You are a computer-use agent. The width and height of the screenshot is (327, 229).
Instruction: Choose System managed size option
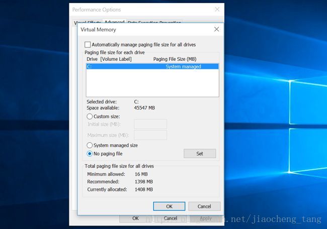tap(90, 145)
